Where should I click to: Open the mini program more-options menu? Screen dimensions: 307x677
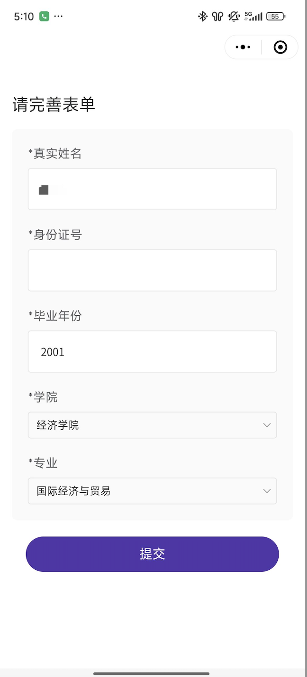(x=243, y=47)
